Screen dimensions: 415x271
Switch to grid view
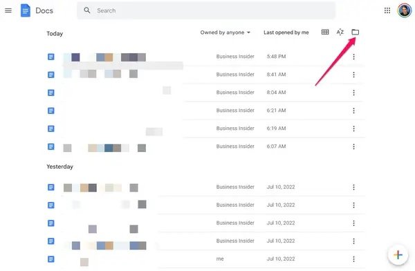(x=325, y=32)
